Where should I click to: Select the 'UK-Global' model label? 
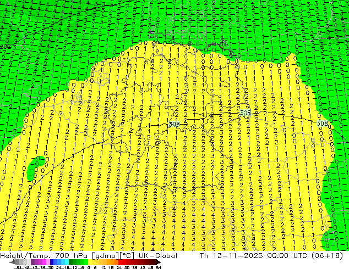(158, 256)
